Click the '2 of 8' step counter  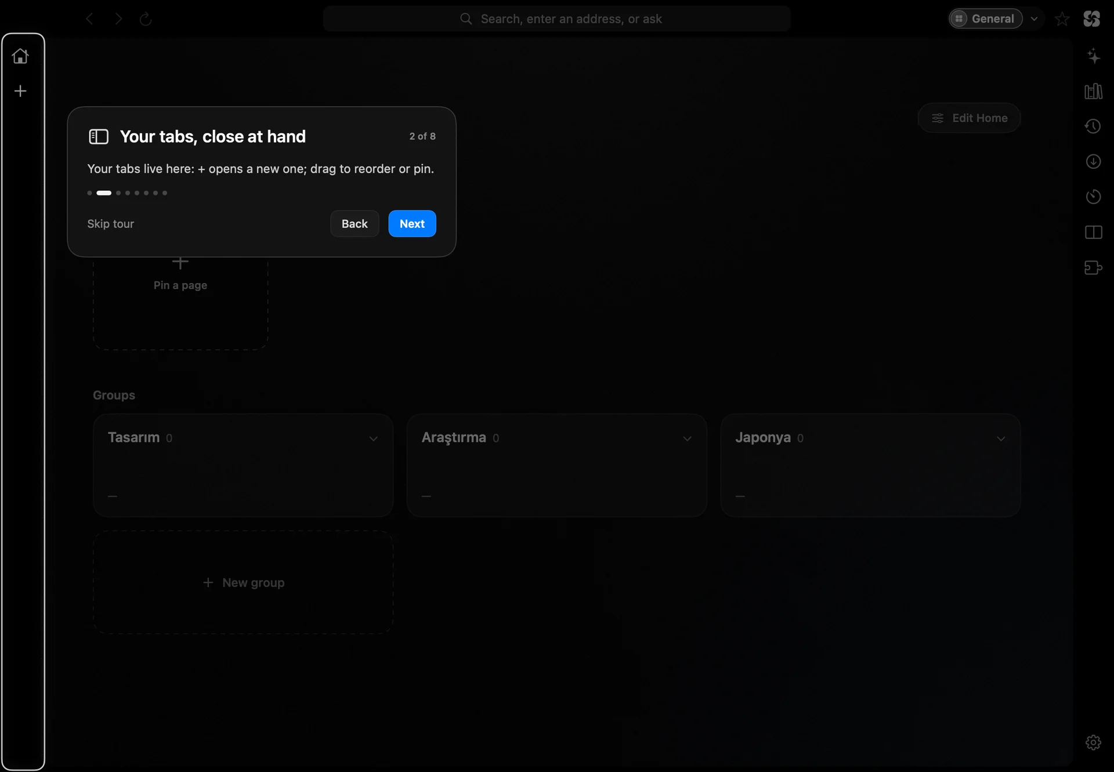[422, 136]
